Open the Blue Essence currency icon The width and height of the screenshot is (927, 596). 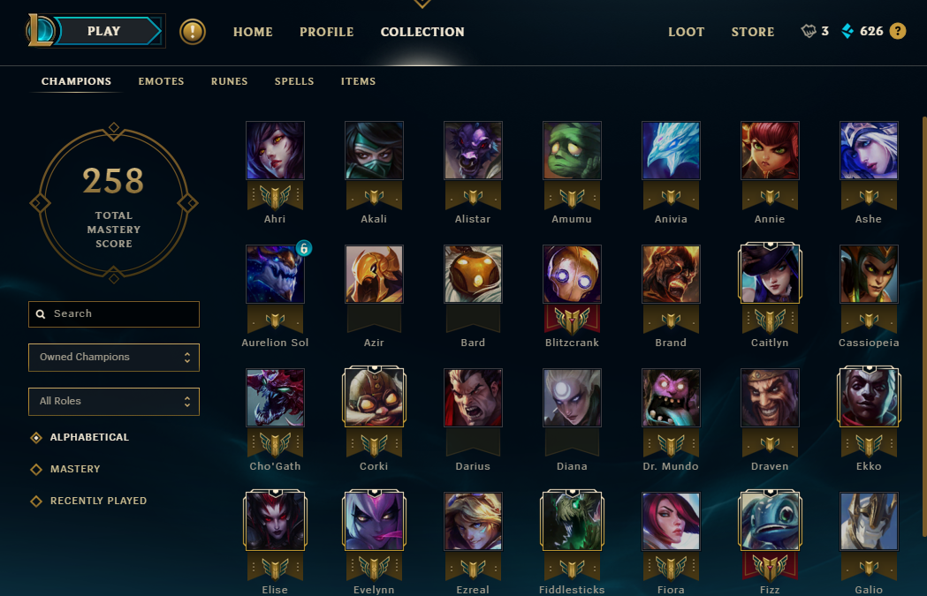point(847,31)
